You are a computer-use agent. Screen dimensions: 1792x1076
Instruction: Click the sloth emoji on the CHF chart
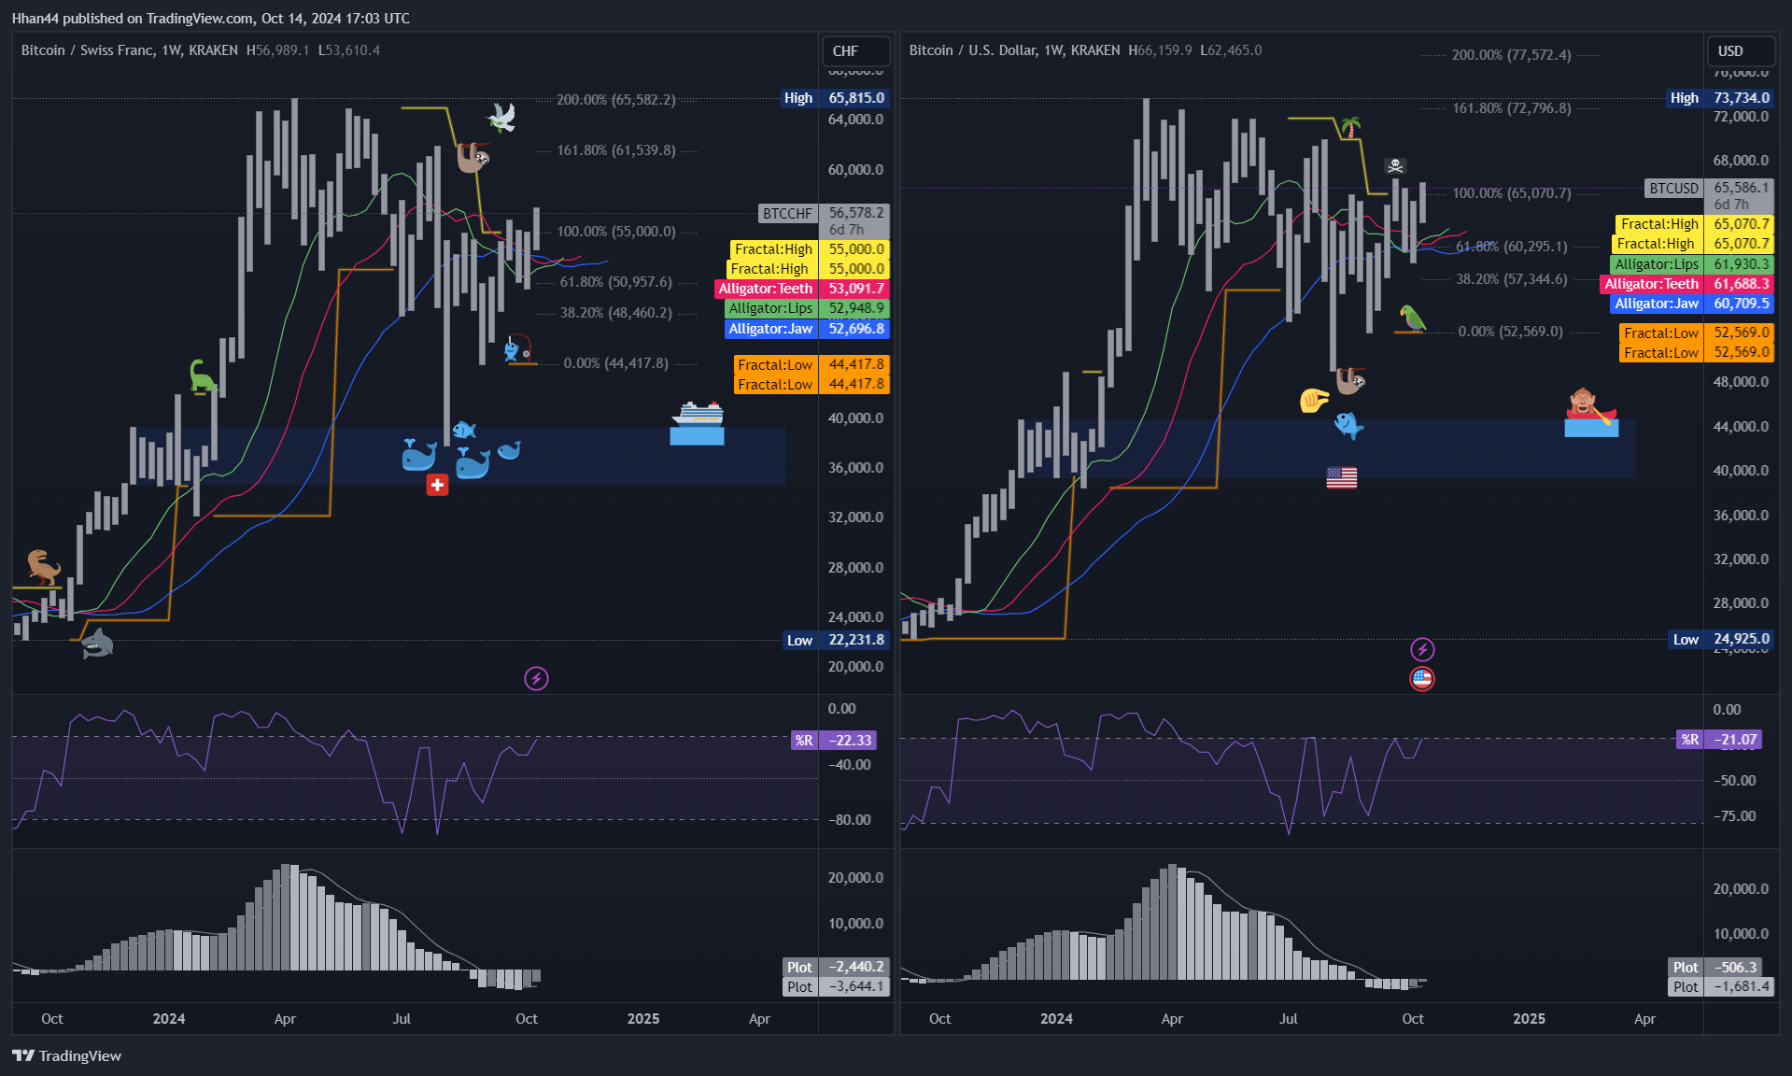[473, 158]
